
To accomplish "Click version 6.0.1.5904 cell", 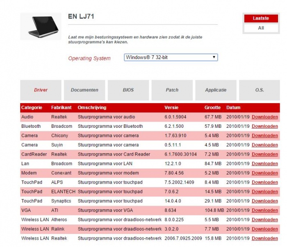I will pyautogui.click(x=175, y=117).
